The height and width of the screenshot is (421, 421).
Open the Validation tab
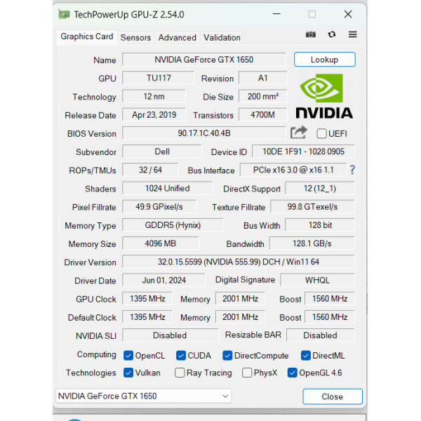pyautogui.click(x=222, y=38)
